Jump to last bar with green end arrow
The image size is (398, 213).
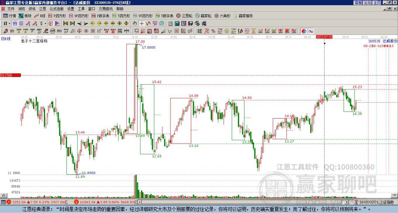(72, 24)
